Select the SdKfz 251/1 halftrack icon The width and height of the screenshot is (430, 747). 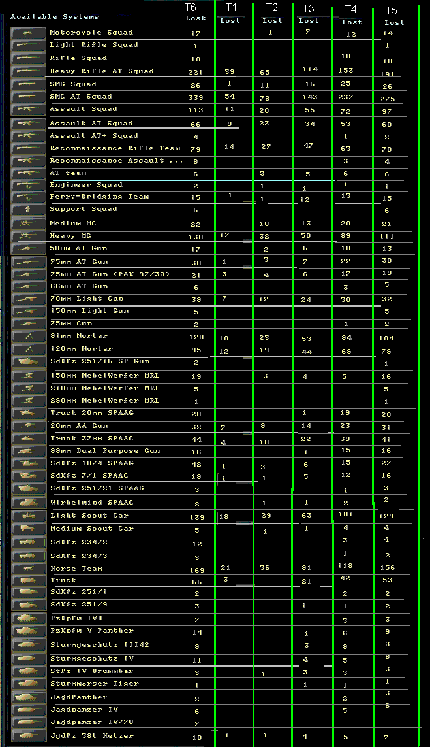click(28, 593)
